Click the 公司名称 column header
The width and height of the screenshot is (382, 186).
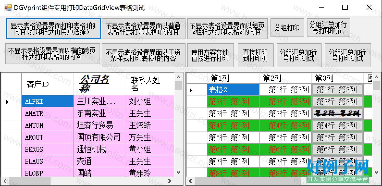point(100,84)
